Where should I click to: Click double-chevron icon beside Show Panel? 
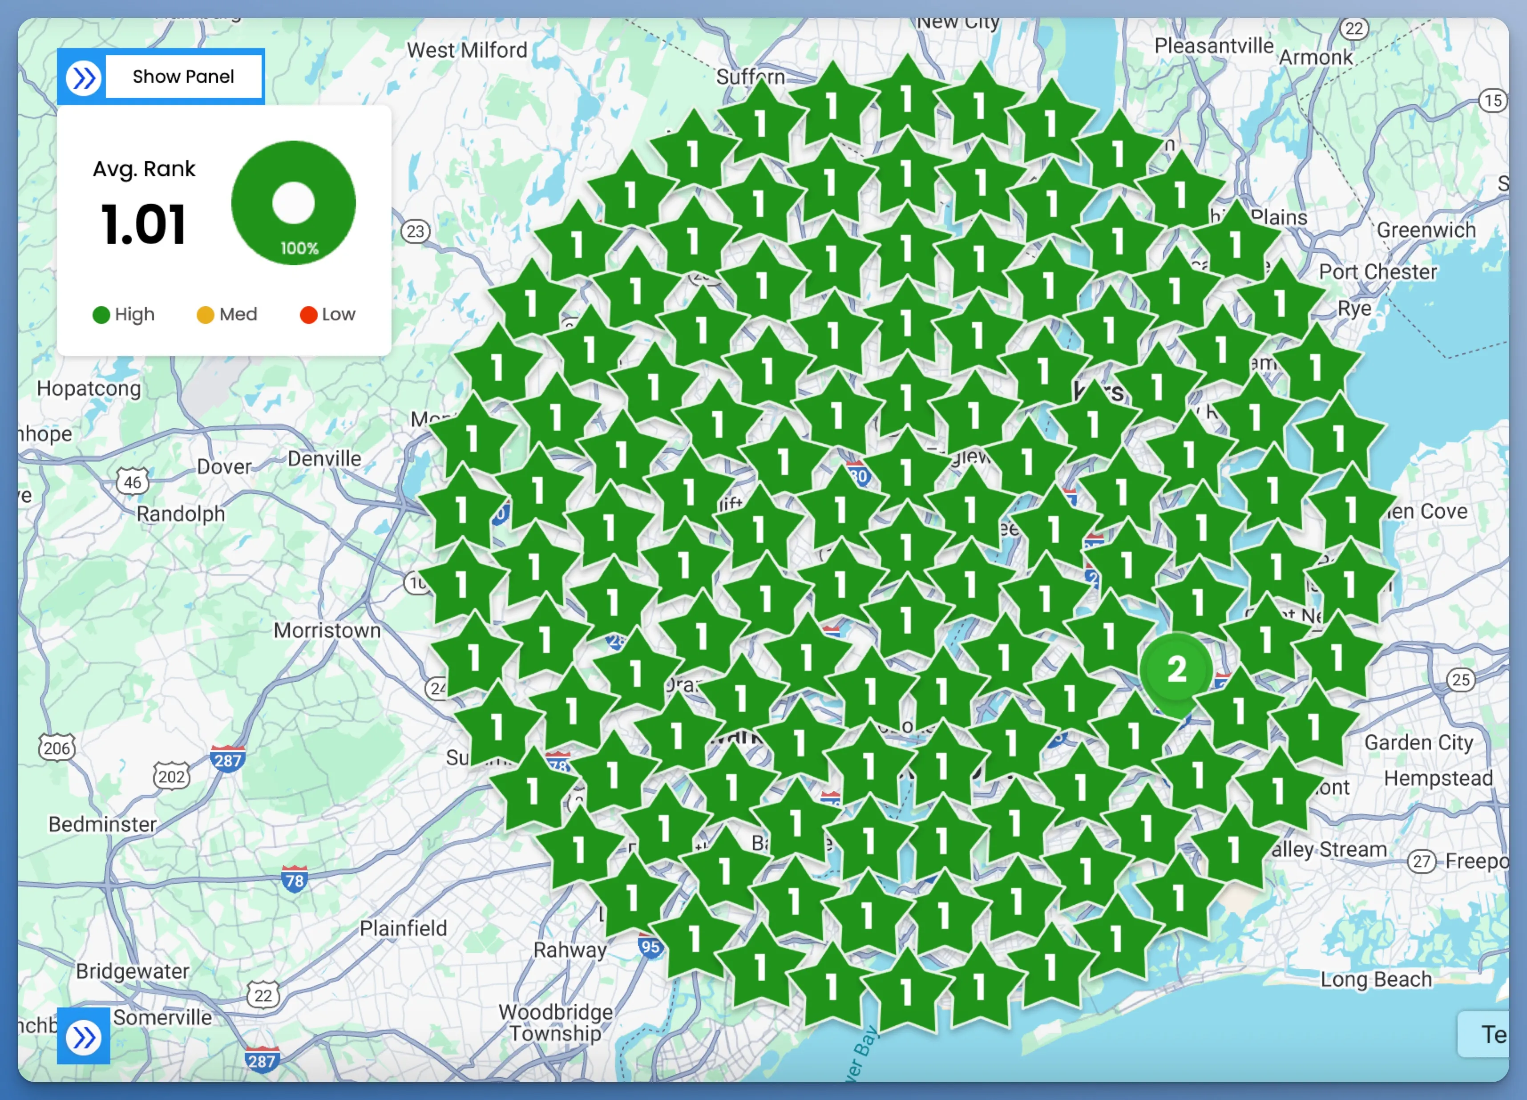point(83,78)
